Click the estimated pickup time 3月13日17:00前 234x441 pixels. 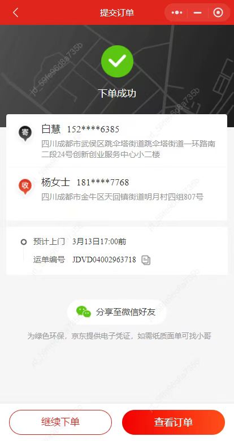99,241
